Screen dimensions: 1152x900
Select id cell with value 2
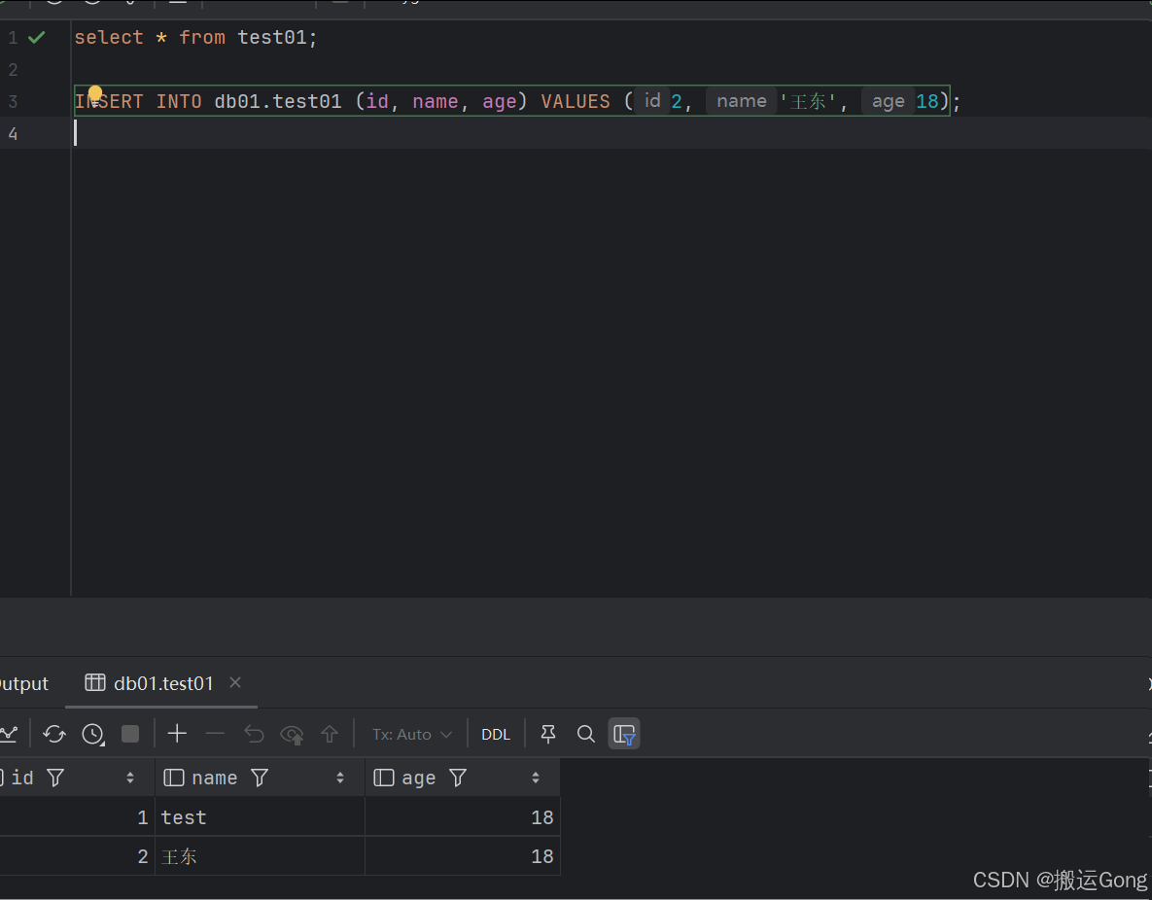[77, 856]
